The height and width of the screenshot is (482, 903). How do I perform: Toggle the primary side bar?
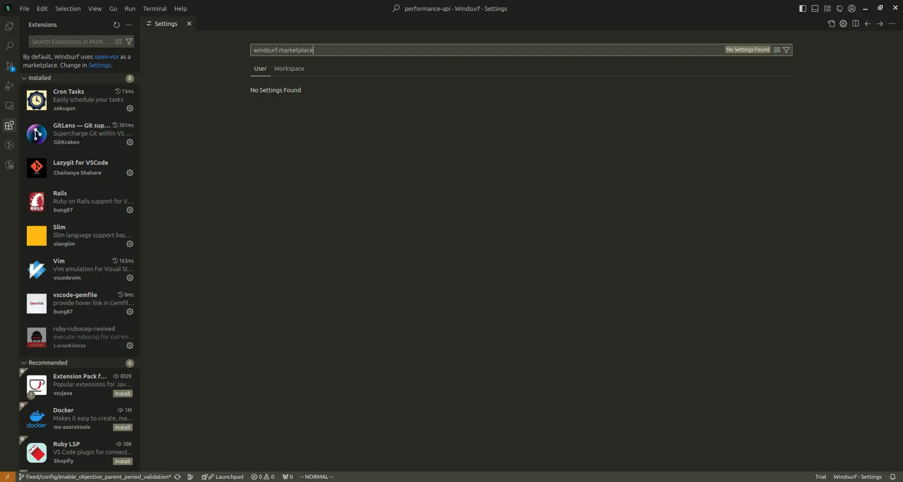click(x=803, y=8)
